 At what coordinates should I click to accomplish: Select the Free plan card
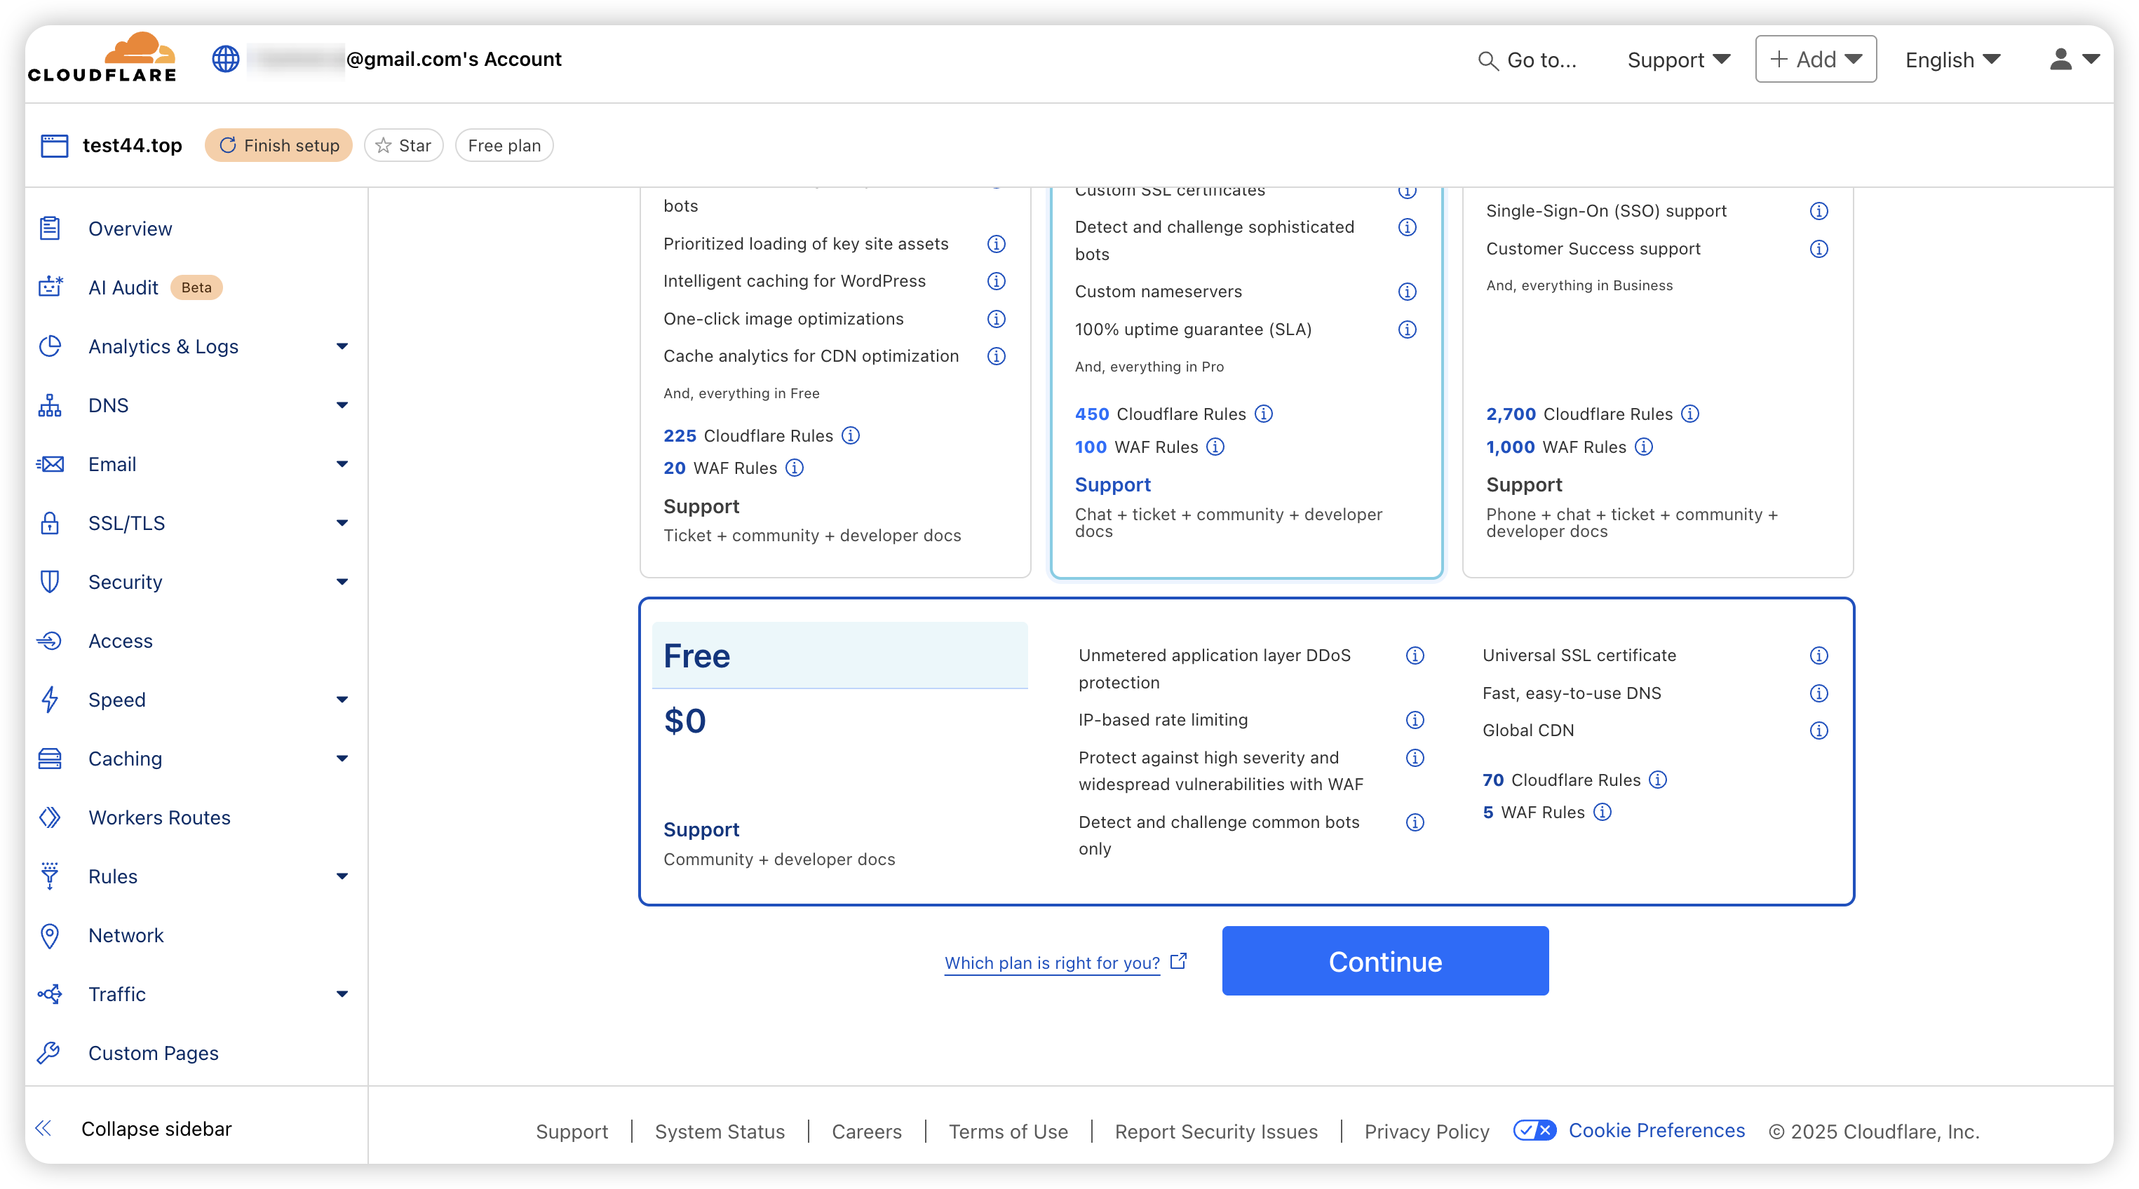1246,752
